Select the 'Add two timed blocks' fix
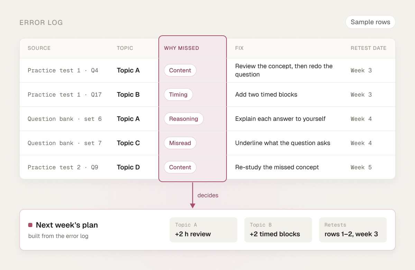This screenshot has height=270, width=415. click(x=266, y=94)
